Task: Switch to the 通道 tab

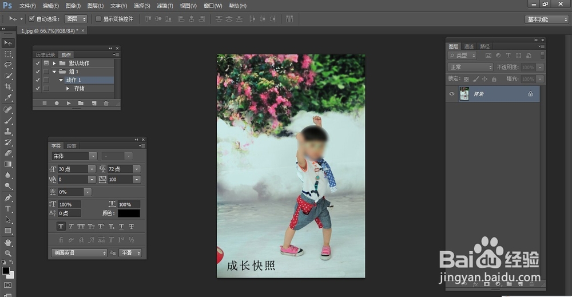Action: [469, 46]
